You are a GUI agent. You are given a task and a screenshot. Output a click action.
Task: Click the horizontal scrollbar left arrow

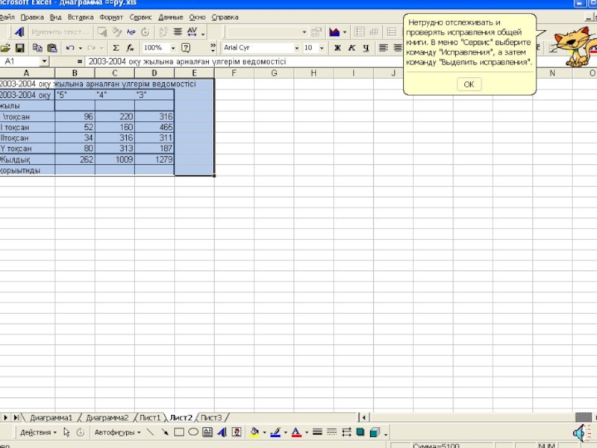(x=364, y=417)
